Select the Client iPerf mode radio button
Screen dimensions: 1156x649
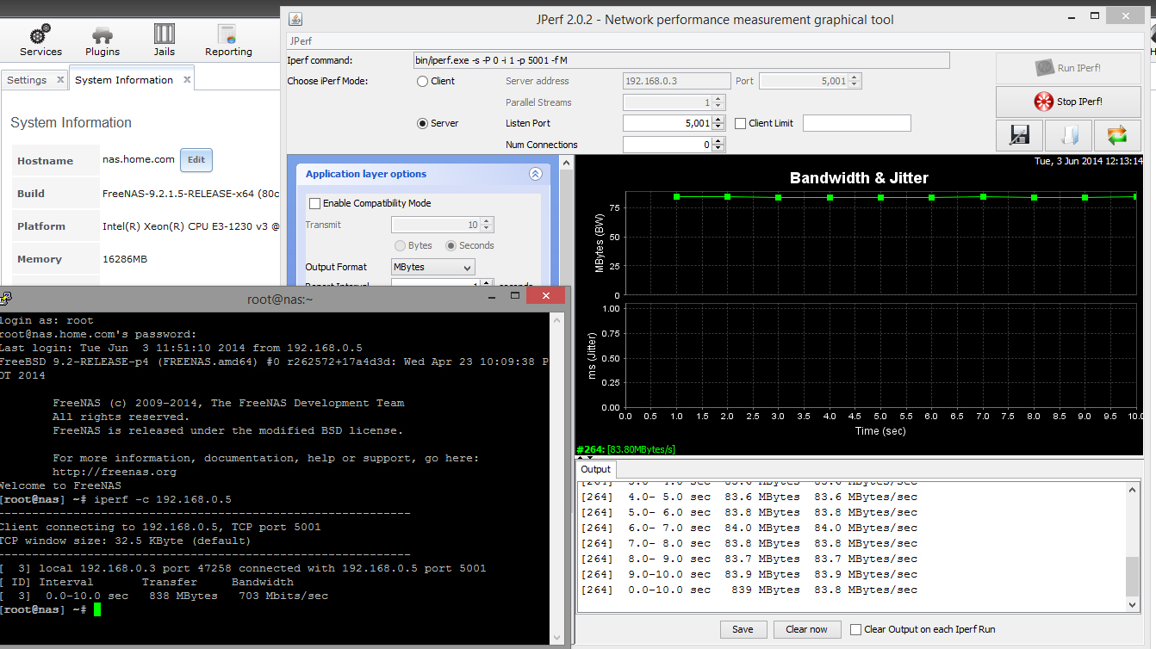pyautogui.click(x=423, y=82)
